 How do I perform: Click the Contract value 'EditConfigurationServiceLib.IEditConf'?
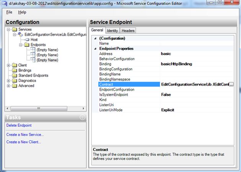point(195,84)
